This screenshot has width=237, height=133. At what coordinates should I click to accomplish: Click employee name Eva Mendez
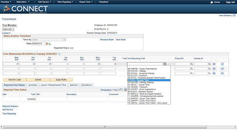(9, 25)
